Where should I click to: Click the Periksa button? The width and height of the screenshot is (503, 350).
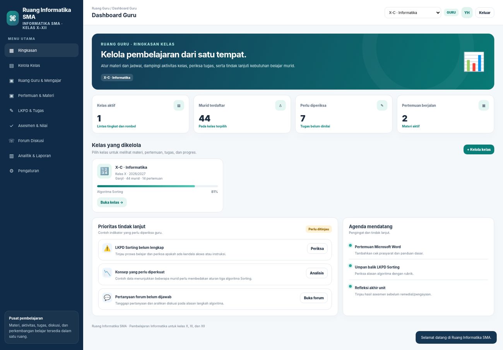pos(317,248)
